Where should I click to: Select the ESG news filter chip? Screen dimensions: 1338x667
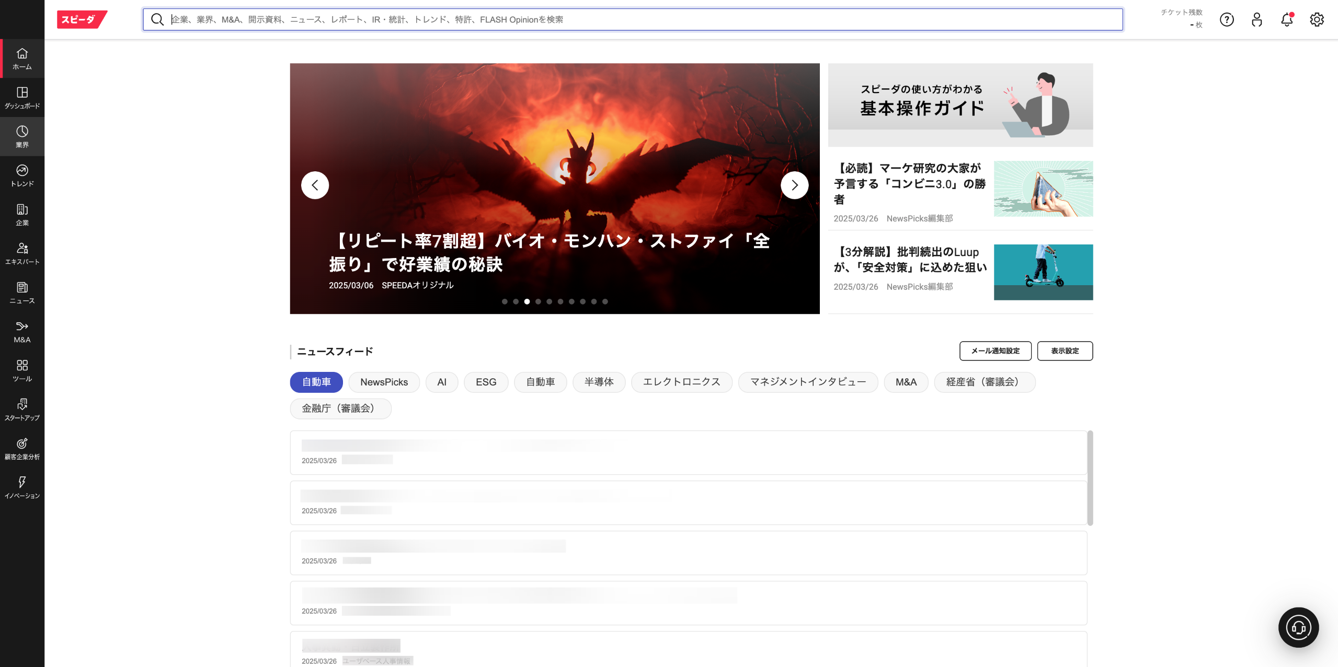click(486, 382)
